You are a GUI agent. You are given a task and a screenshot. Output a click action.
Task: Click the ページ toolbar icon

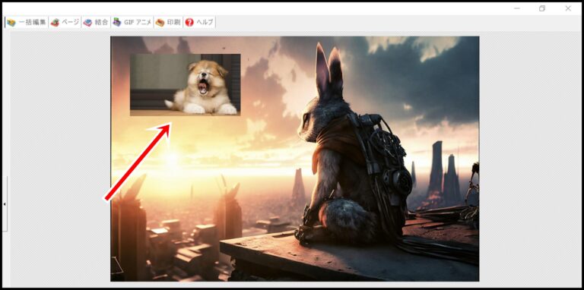55,23
